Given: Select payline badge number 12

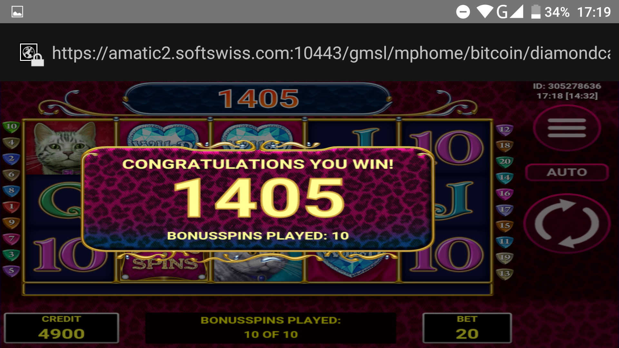Looking at the screenshot, I should (505, 130).
